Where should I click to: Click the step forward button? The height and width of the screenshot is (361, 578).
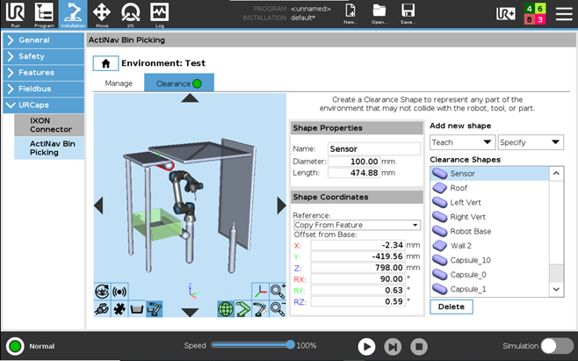393,346
